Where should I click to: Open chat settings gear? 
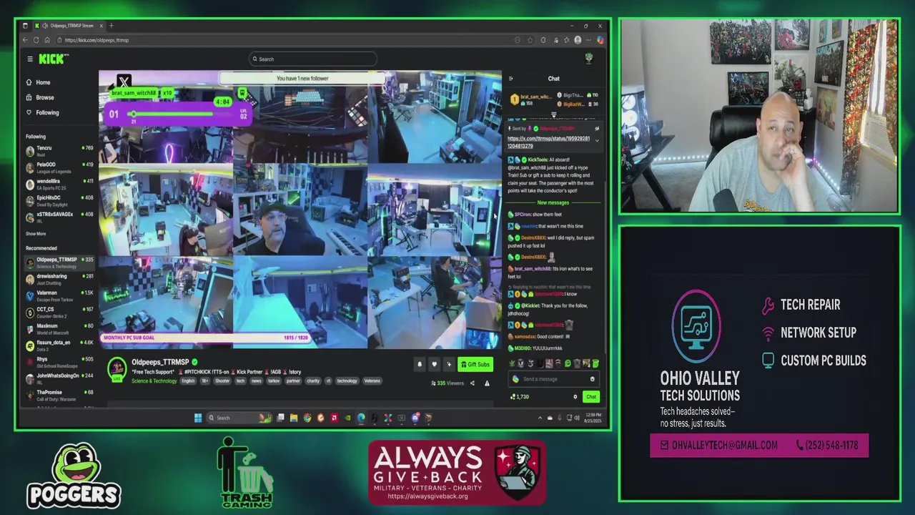click(x=575, y=397)
